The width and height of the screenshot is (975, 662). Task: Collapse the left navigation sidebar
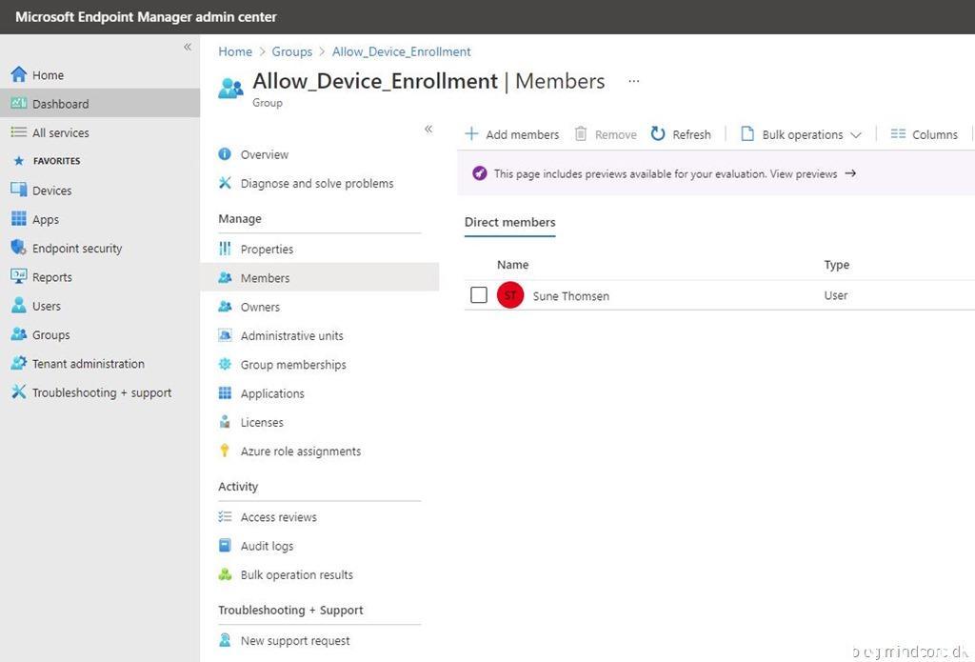188,47
